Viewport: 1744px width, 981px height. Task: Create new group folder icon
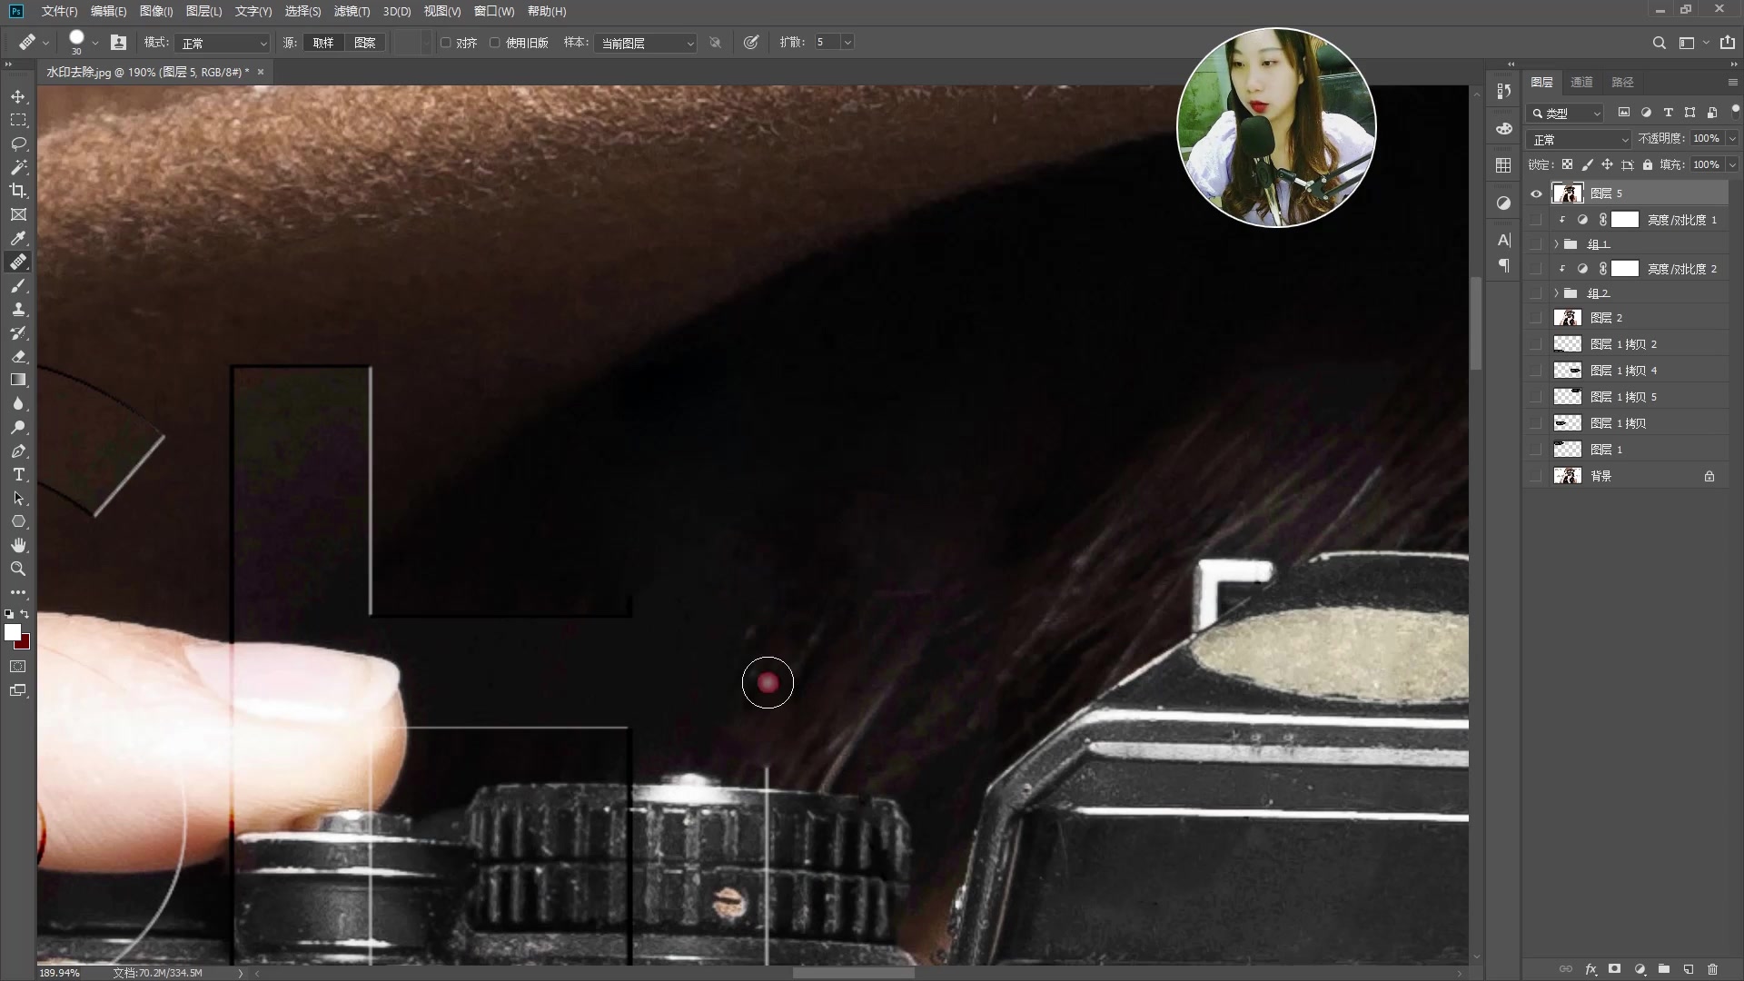(1663, 969)
